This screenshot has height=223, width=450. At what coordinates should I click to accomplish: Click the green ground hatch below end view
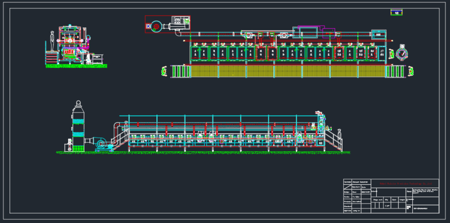click(76, 66)
